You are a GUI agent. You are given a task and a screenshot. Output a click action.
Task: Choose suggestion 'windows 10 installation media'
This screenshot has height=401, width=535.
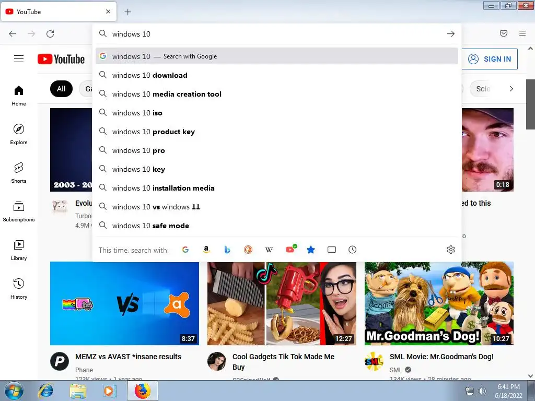(x=277, y=187)
